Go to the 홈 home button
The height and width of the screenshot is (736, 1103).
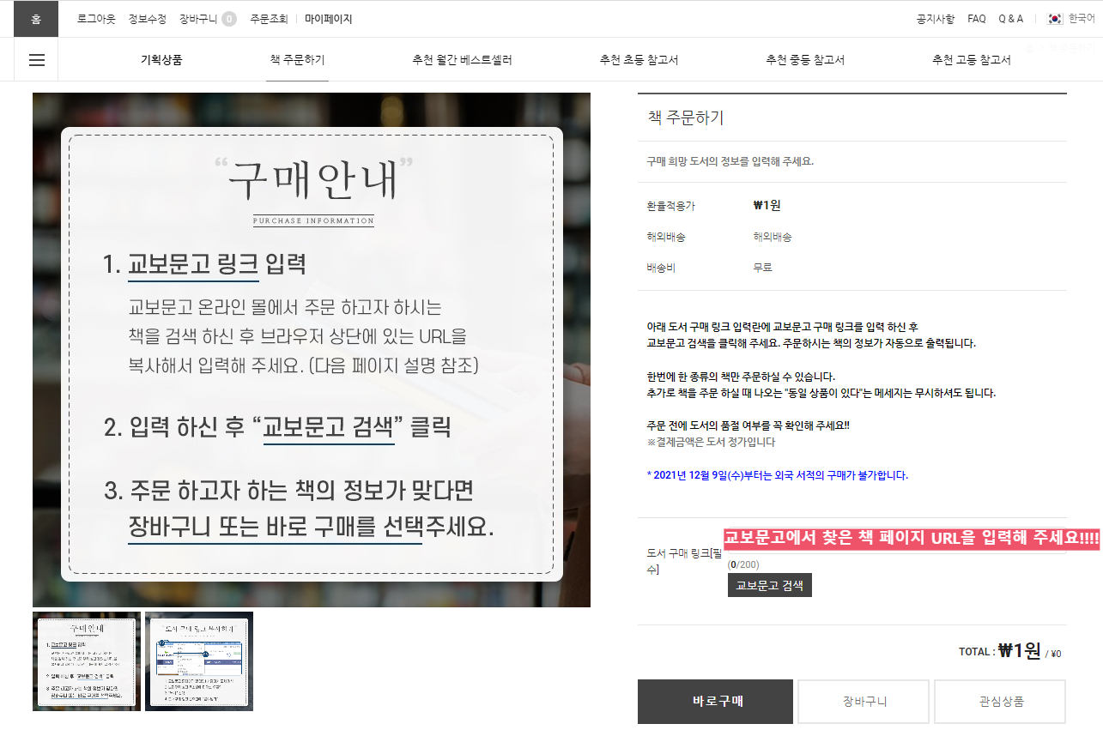coord(36,19)
